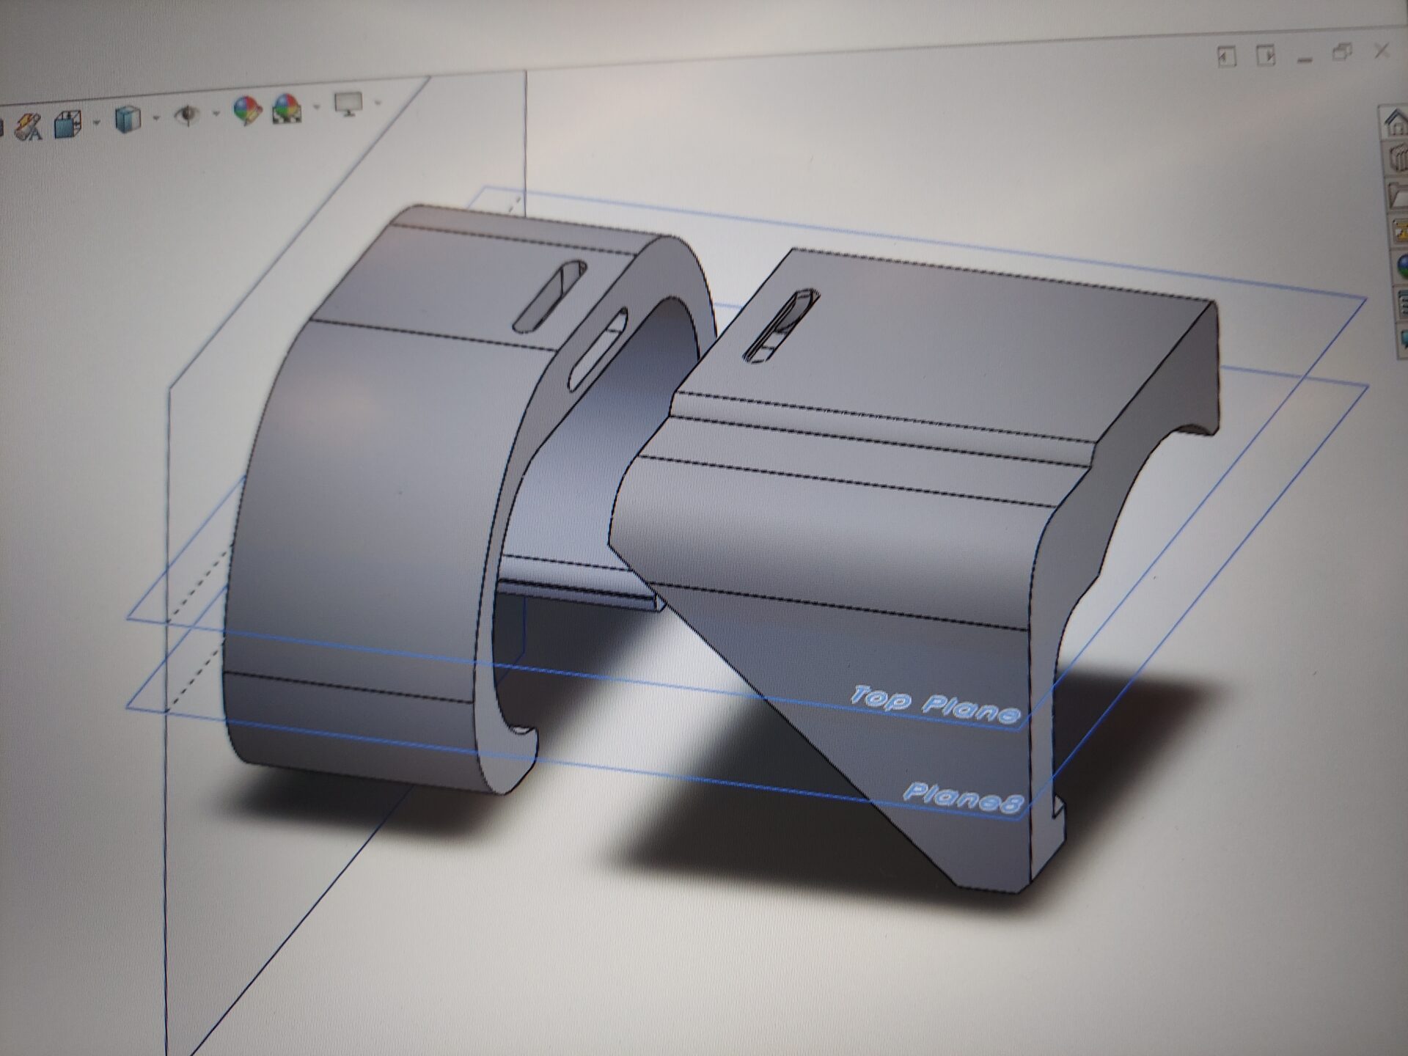1408x1056 pixels.
Task: Click the Apply Scene icon
Action: pos(287,109)
